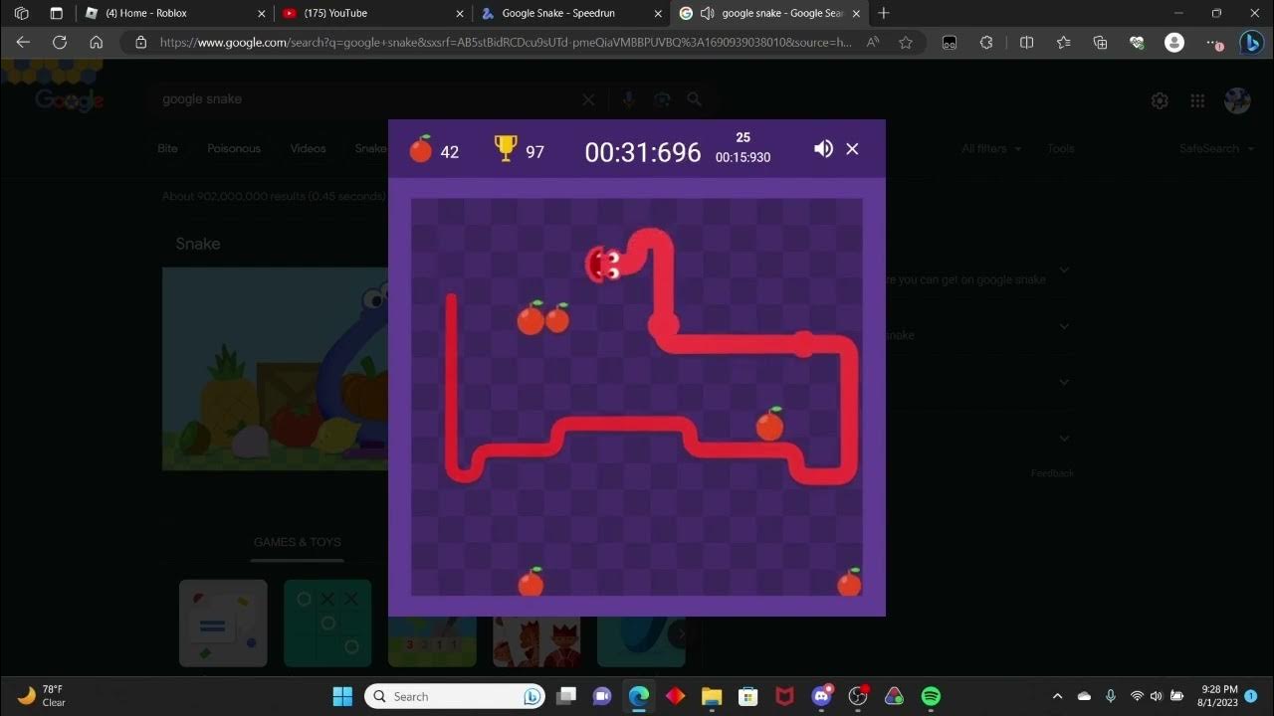Close the Roblox tab
The width and height of the screenshot is (1274, 716).
262,13
